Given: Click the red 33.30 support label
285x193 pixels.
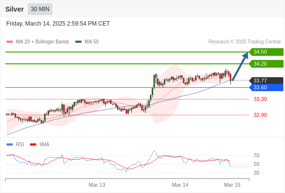Looking at the screenshot, I should click(260, 99).
